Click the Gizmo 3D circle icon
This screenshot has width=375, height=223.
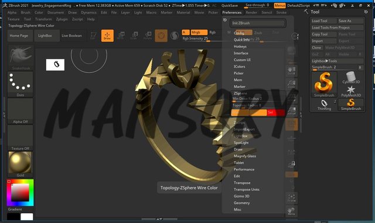pos(161,36)
